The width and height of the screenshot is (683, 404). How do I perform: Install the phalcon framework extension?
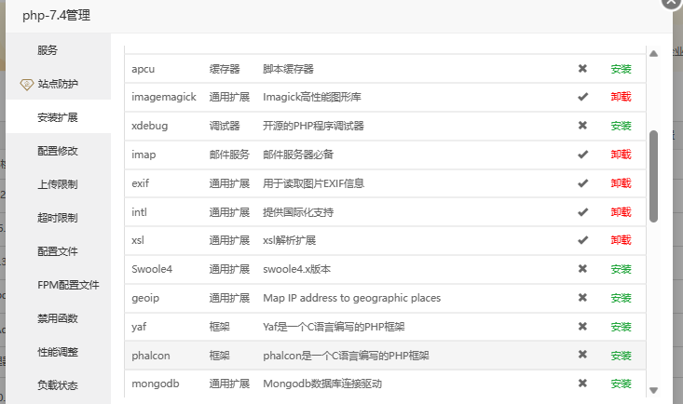[621, 356]
